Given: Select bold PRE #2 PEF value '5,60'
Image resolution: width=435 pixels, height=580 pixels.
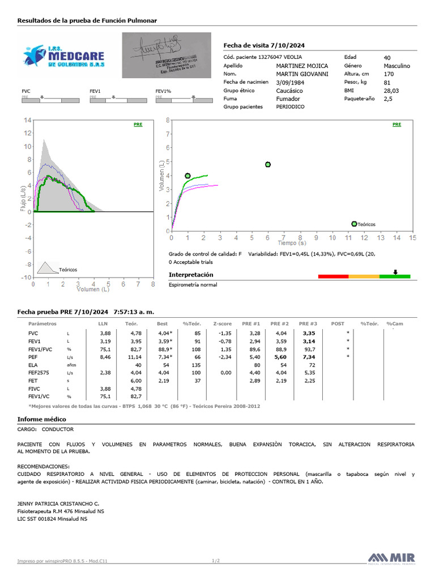Looking at the screenshot, I should coord(280,357).
